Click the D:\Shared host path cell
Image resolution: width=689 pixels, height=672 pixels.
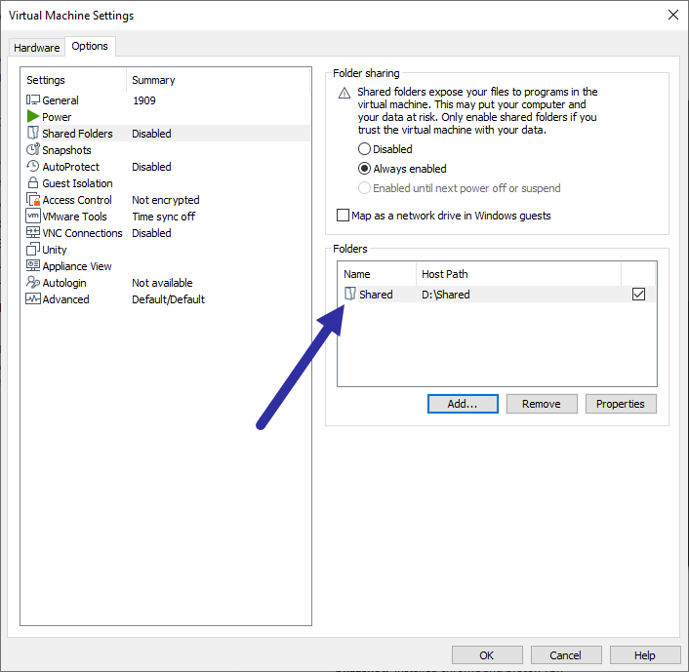click(x=446, y=295)
